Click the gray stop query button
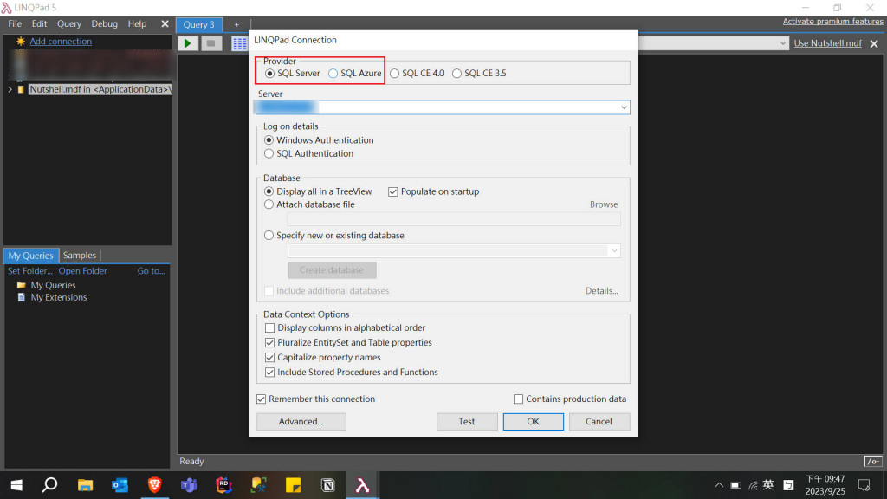This screenshot has height=499, width=887. coord(211,43)
